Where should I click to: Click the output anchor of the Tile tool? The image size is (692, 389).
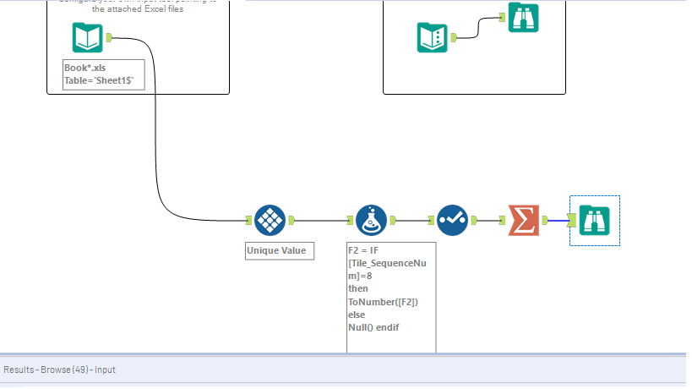(292, 220)
